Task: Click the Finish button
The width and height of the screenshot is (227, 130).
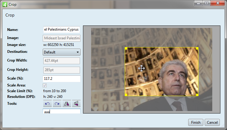Action: coord(196,122)
